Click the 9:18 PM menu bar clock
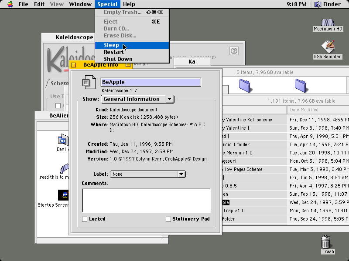The width and height of the screenshot is (349, 261). [x=297, y=4]
